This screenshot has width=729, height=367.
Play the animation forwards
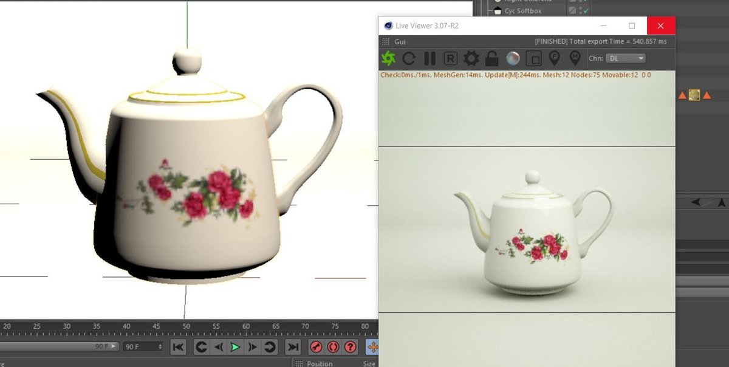pyautogui.click(x=235, y=347)
